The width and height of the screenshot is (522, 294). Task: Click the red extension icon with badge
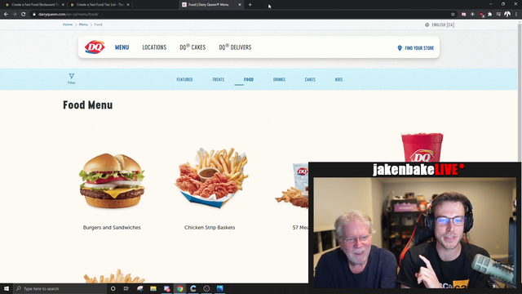(481, 14)
